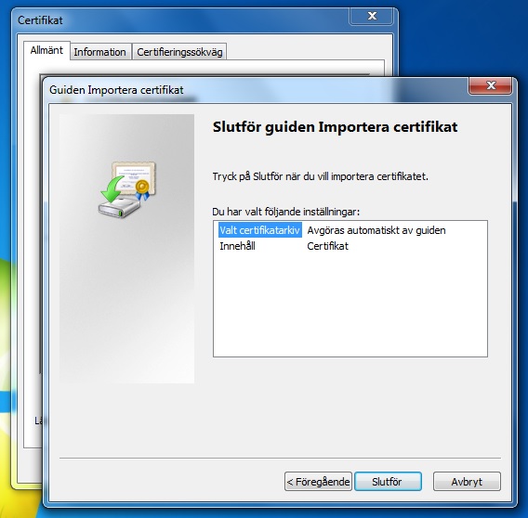This screenshot has height=518, width=528.
Task: Cancel the wizard with Avbryt
Action: [x=467, y=482]
